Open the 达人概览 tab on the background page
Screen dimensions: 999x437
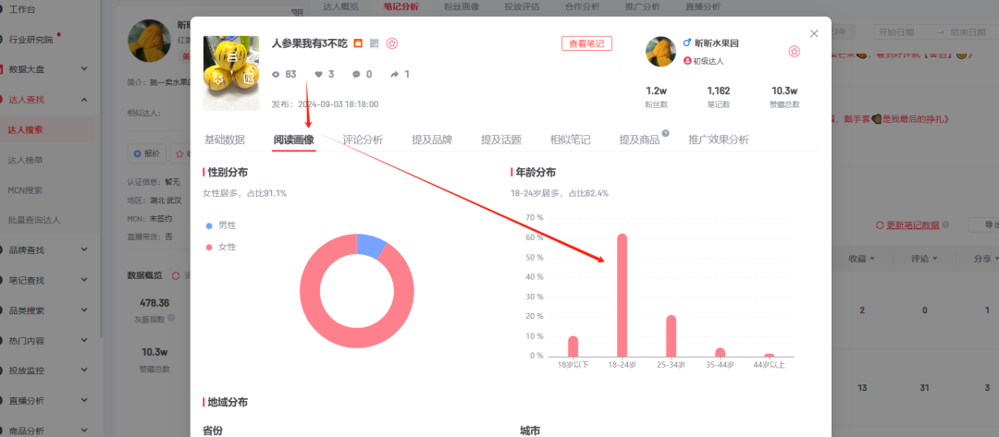pyautogui.click(x=340, y=6)
